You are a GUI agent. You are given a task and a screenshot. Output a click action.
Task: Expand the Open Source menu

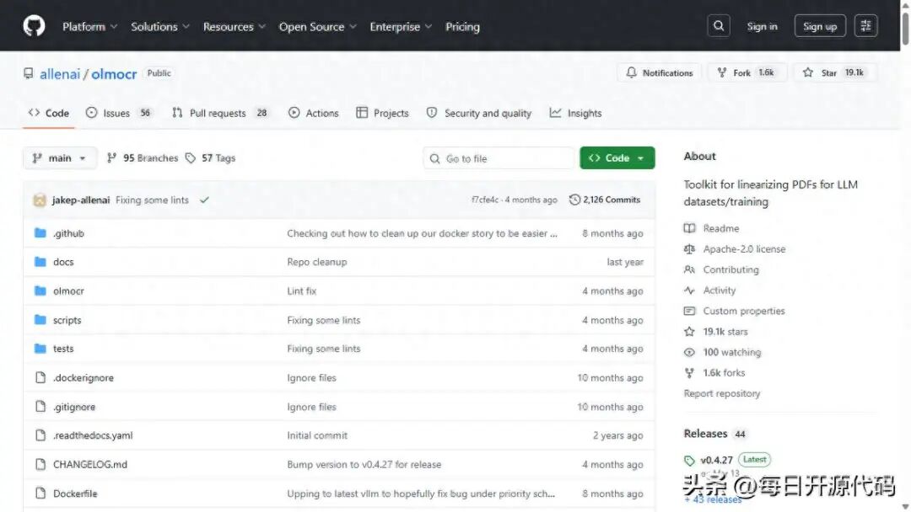(317, 27)
